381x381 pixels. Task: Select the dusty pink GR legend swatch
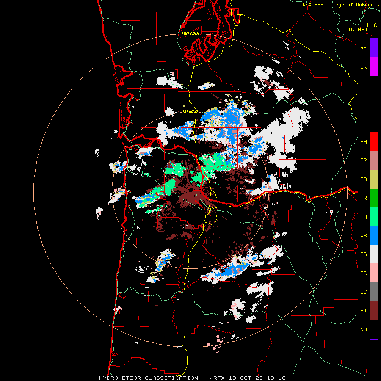tap(374, 160)
